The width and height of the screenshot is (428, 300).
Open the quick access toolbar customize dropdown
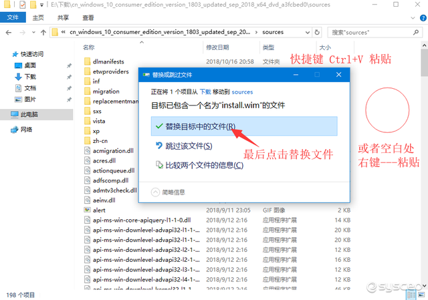41,5
